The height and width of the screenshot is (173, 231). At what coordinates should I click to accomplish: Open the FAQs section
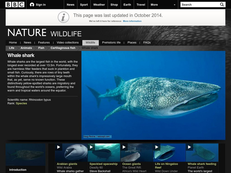point(147,42)
